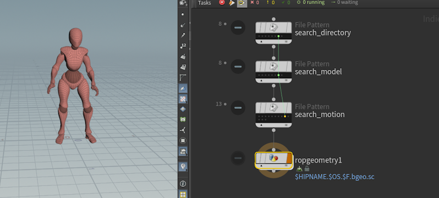Collapse work items on search_motion node
The height and width of the screenshot is (198, 439).
coord(238,108)
